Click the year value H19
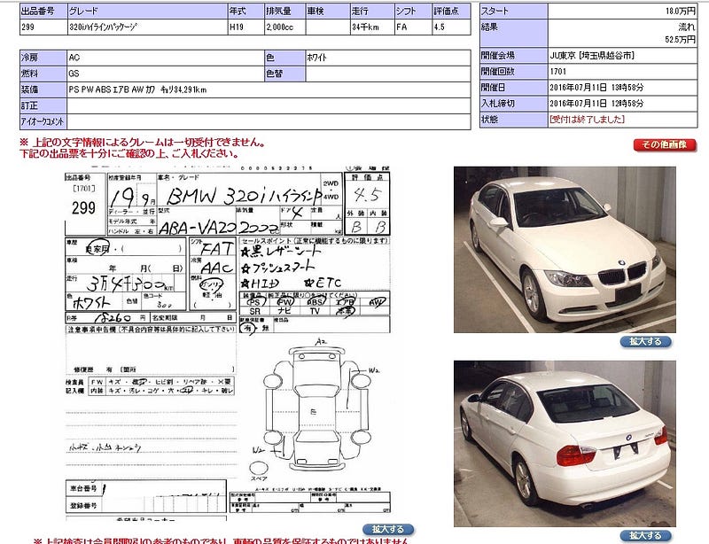Image resolution: width=709 pixels, height=544 pixels. (x=237, y=27)
